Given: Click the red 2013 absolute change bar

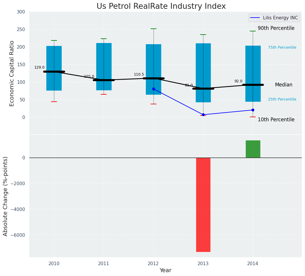Looking at the screenshot, I should (x=203, y=205).
